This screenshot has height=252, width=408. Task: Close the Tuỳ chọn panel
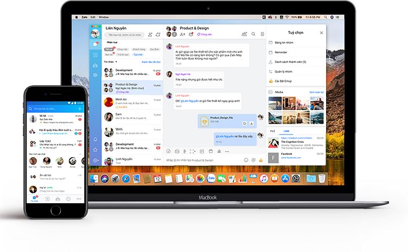(x=321, y=33)
